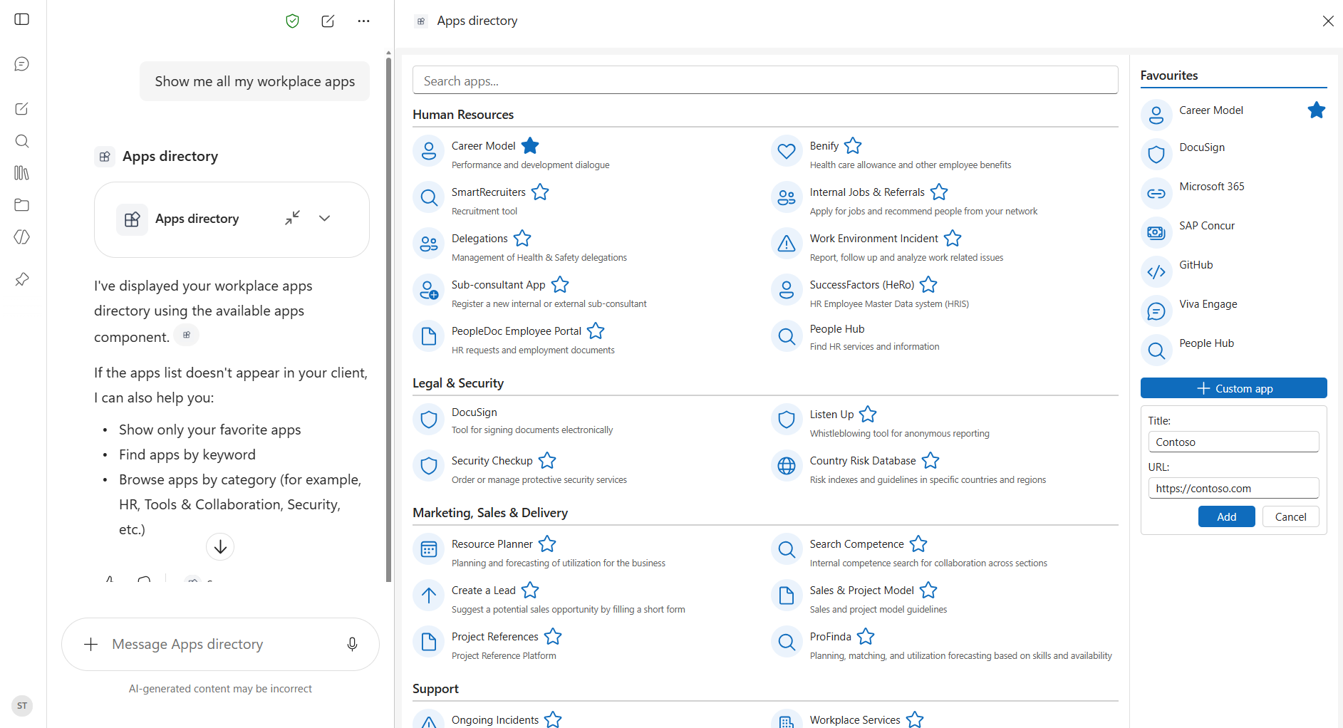1343x728 pixels.
Task: Open the SmartRecruiters magnifier app icon
Action: [429, 197]
